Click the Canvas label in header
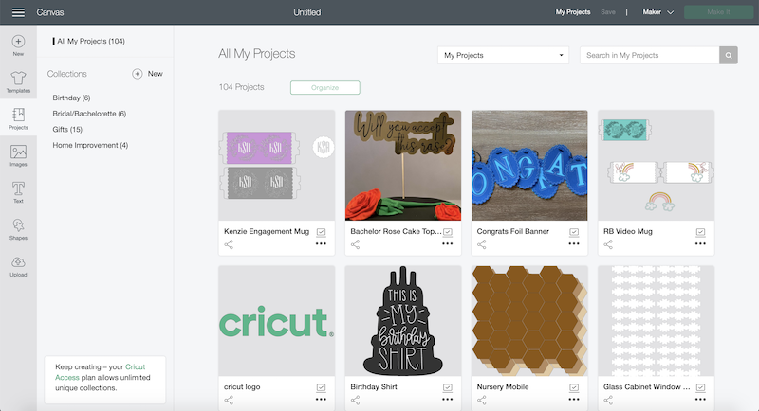 click(x=50, y=12)
